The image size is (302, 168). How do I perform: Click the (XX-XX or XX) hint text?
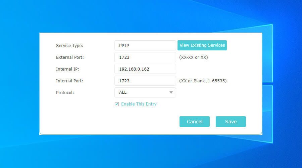[194, 57]
